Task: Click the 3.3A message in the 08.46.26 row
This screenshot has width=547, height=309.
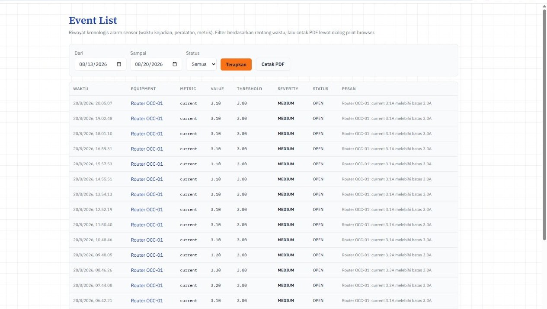Action: (x=387, y=270)
